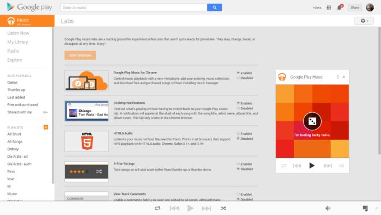Screen dimensions: 381x215
Task: Click the sidebar scrollbar
Action: (x=53, y=105)
